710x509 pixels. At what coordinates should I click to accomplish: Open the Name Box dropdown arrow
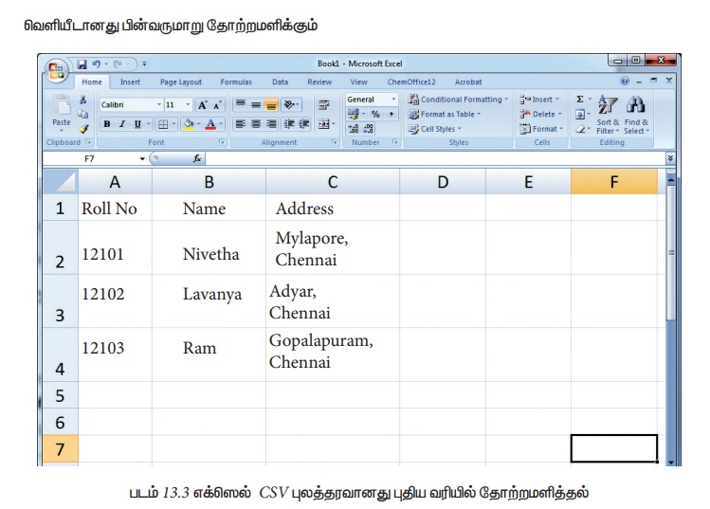(142, 158)
